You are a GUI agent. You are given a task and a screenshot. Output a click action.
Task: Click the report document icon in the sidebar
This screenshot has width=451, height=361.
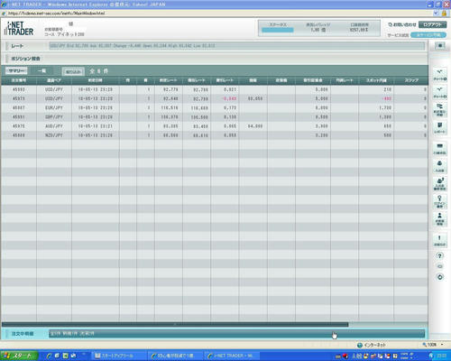click(x=440, y=127)
